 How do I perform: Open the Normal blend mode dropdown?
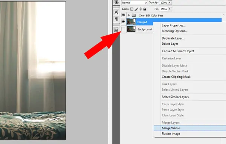(134, 3)
